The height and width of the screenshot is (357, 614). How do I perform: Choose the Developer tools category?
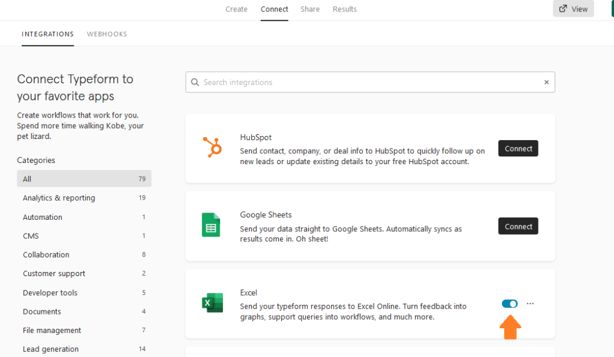(x=84, y=292)
